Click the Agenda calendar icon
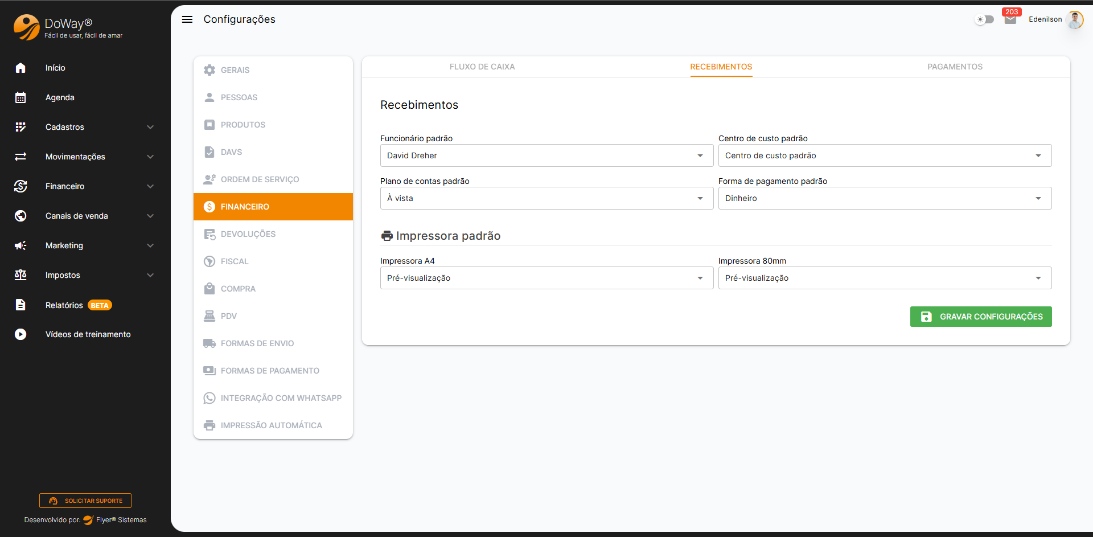The image size is (1093, 537). tap(20, 97)
